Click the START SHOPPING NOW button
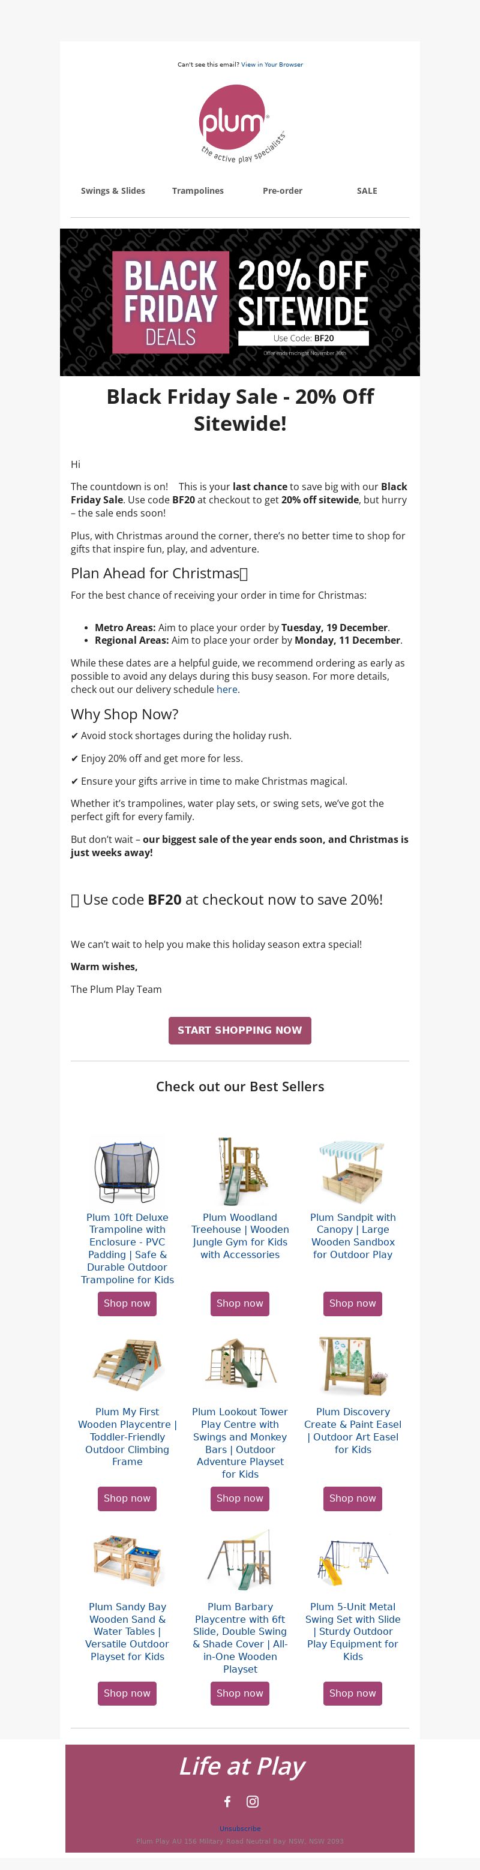The width and height of the screenshot is (480, 1870). 239,1030
